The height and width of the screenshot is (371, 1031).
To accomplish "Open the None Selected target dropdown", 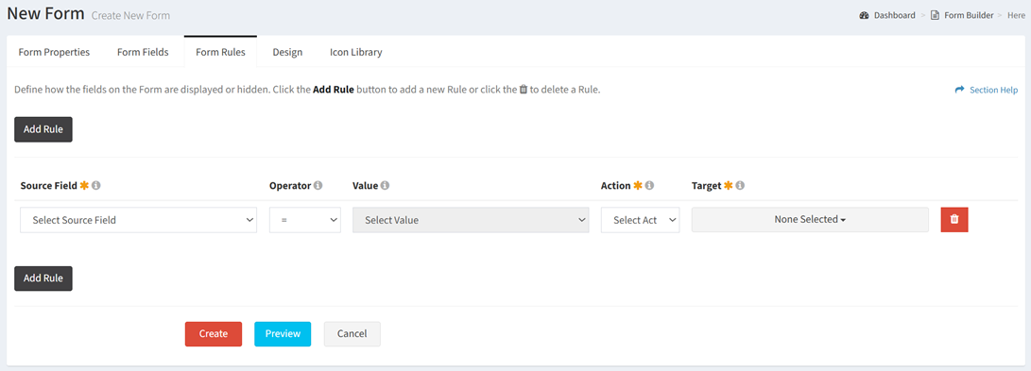I will click(x=810, y=220).
